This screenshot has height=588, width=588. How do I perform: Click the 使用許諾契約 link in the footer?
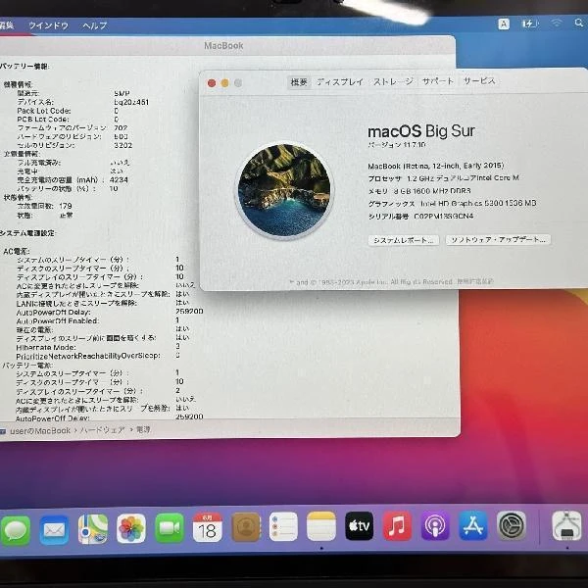click(x=475, y=281)
